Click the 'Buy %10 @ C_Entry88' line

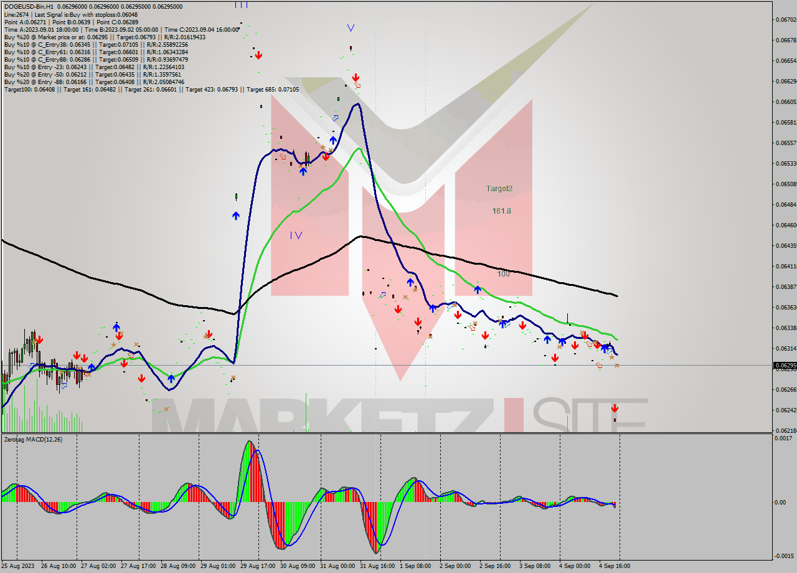95,59
